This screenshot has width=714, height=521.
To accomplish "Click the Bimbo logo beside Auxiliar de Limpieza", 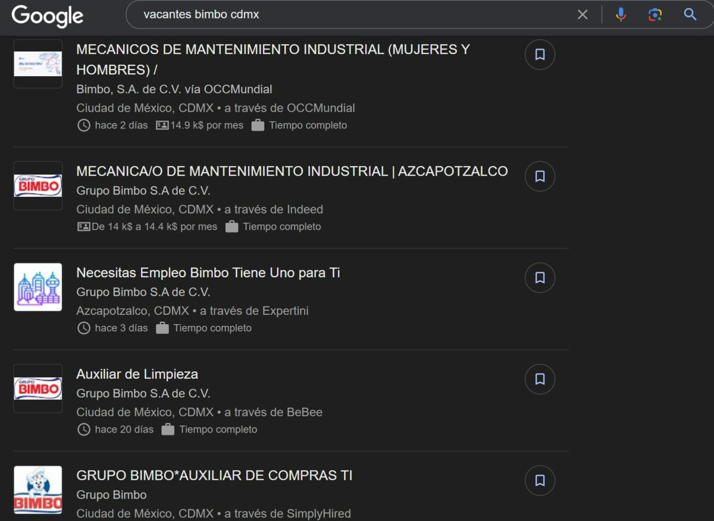I will coord(38,388).
